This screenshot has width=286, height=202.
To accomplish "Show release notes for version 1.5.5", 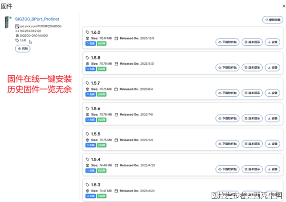I will pos(252,144).
